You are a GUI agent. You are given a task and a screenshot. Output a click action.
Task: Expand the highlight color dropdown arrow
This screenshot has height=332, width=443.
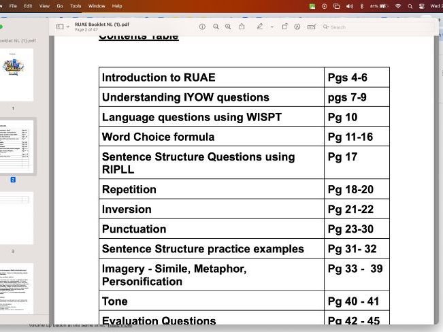272,27
